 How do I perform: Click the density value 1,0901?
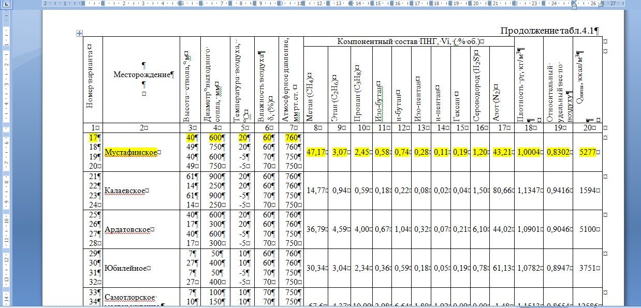click(x=529, y=229)
